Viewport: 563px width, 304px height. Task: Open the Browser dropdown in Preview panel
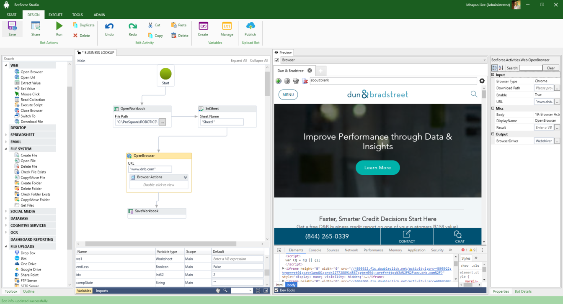pos(485,60)
